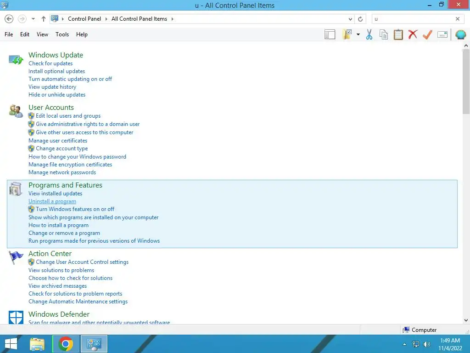Viewport: 470px width, 353px height.
Task: Click Change Automatic Maintenance settings
Action: pyautogui.click(x=78, y=302)
